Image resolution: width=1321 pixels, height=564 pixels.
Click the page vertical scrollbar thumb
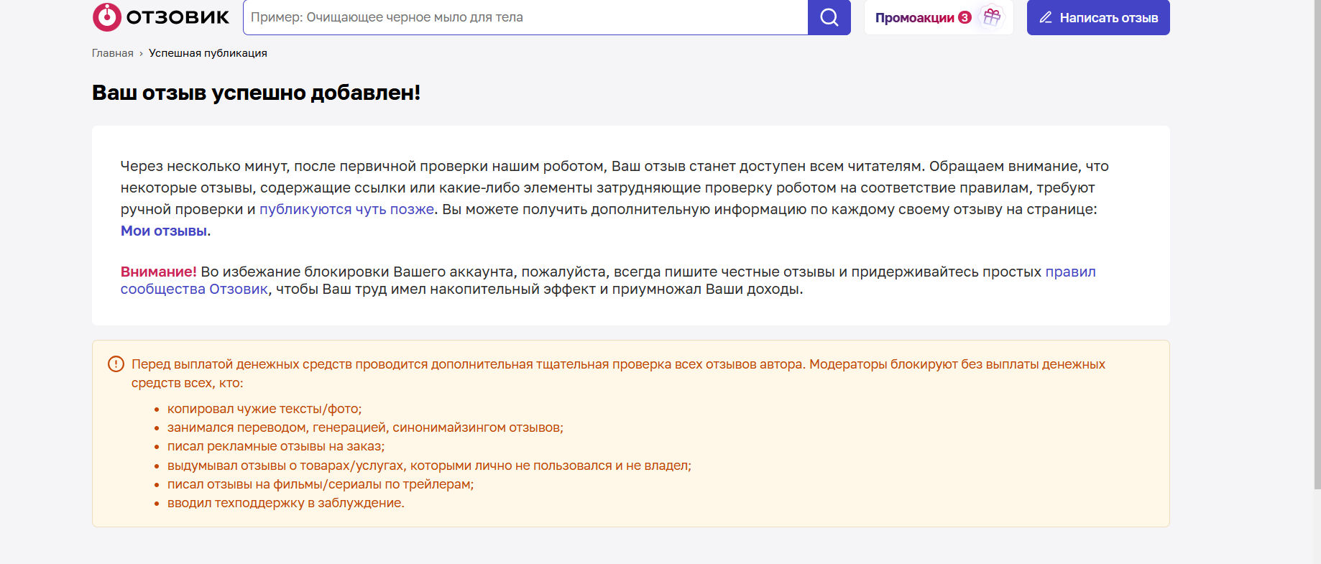click(x=1316, y=244)
